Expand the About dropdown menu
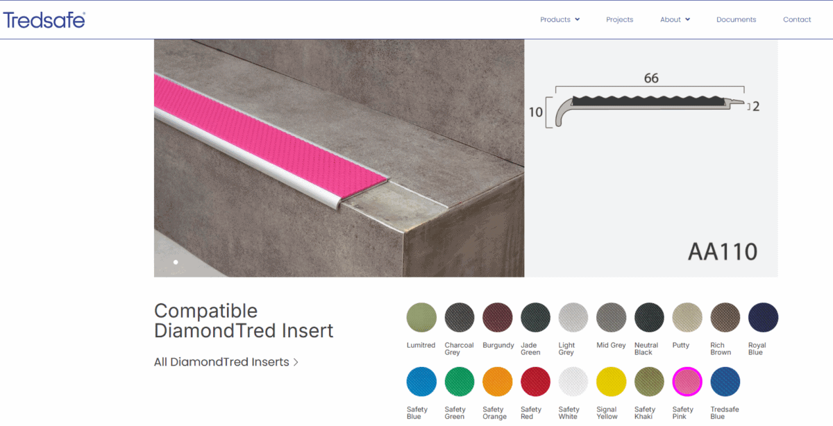 (x=675, y=19)
